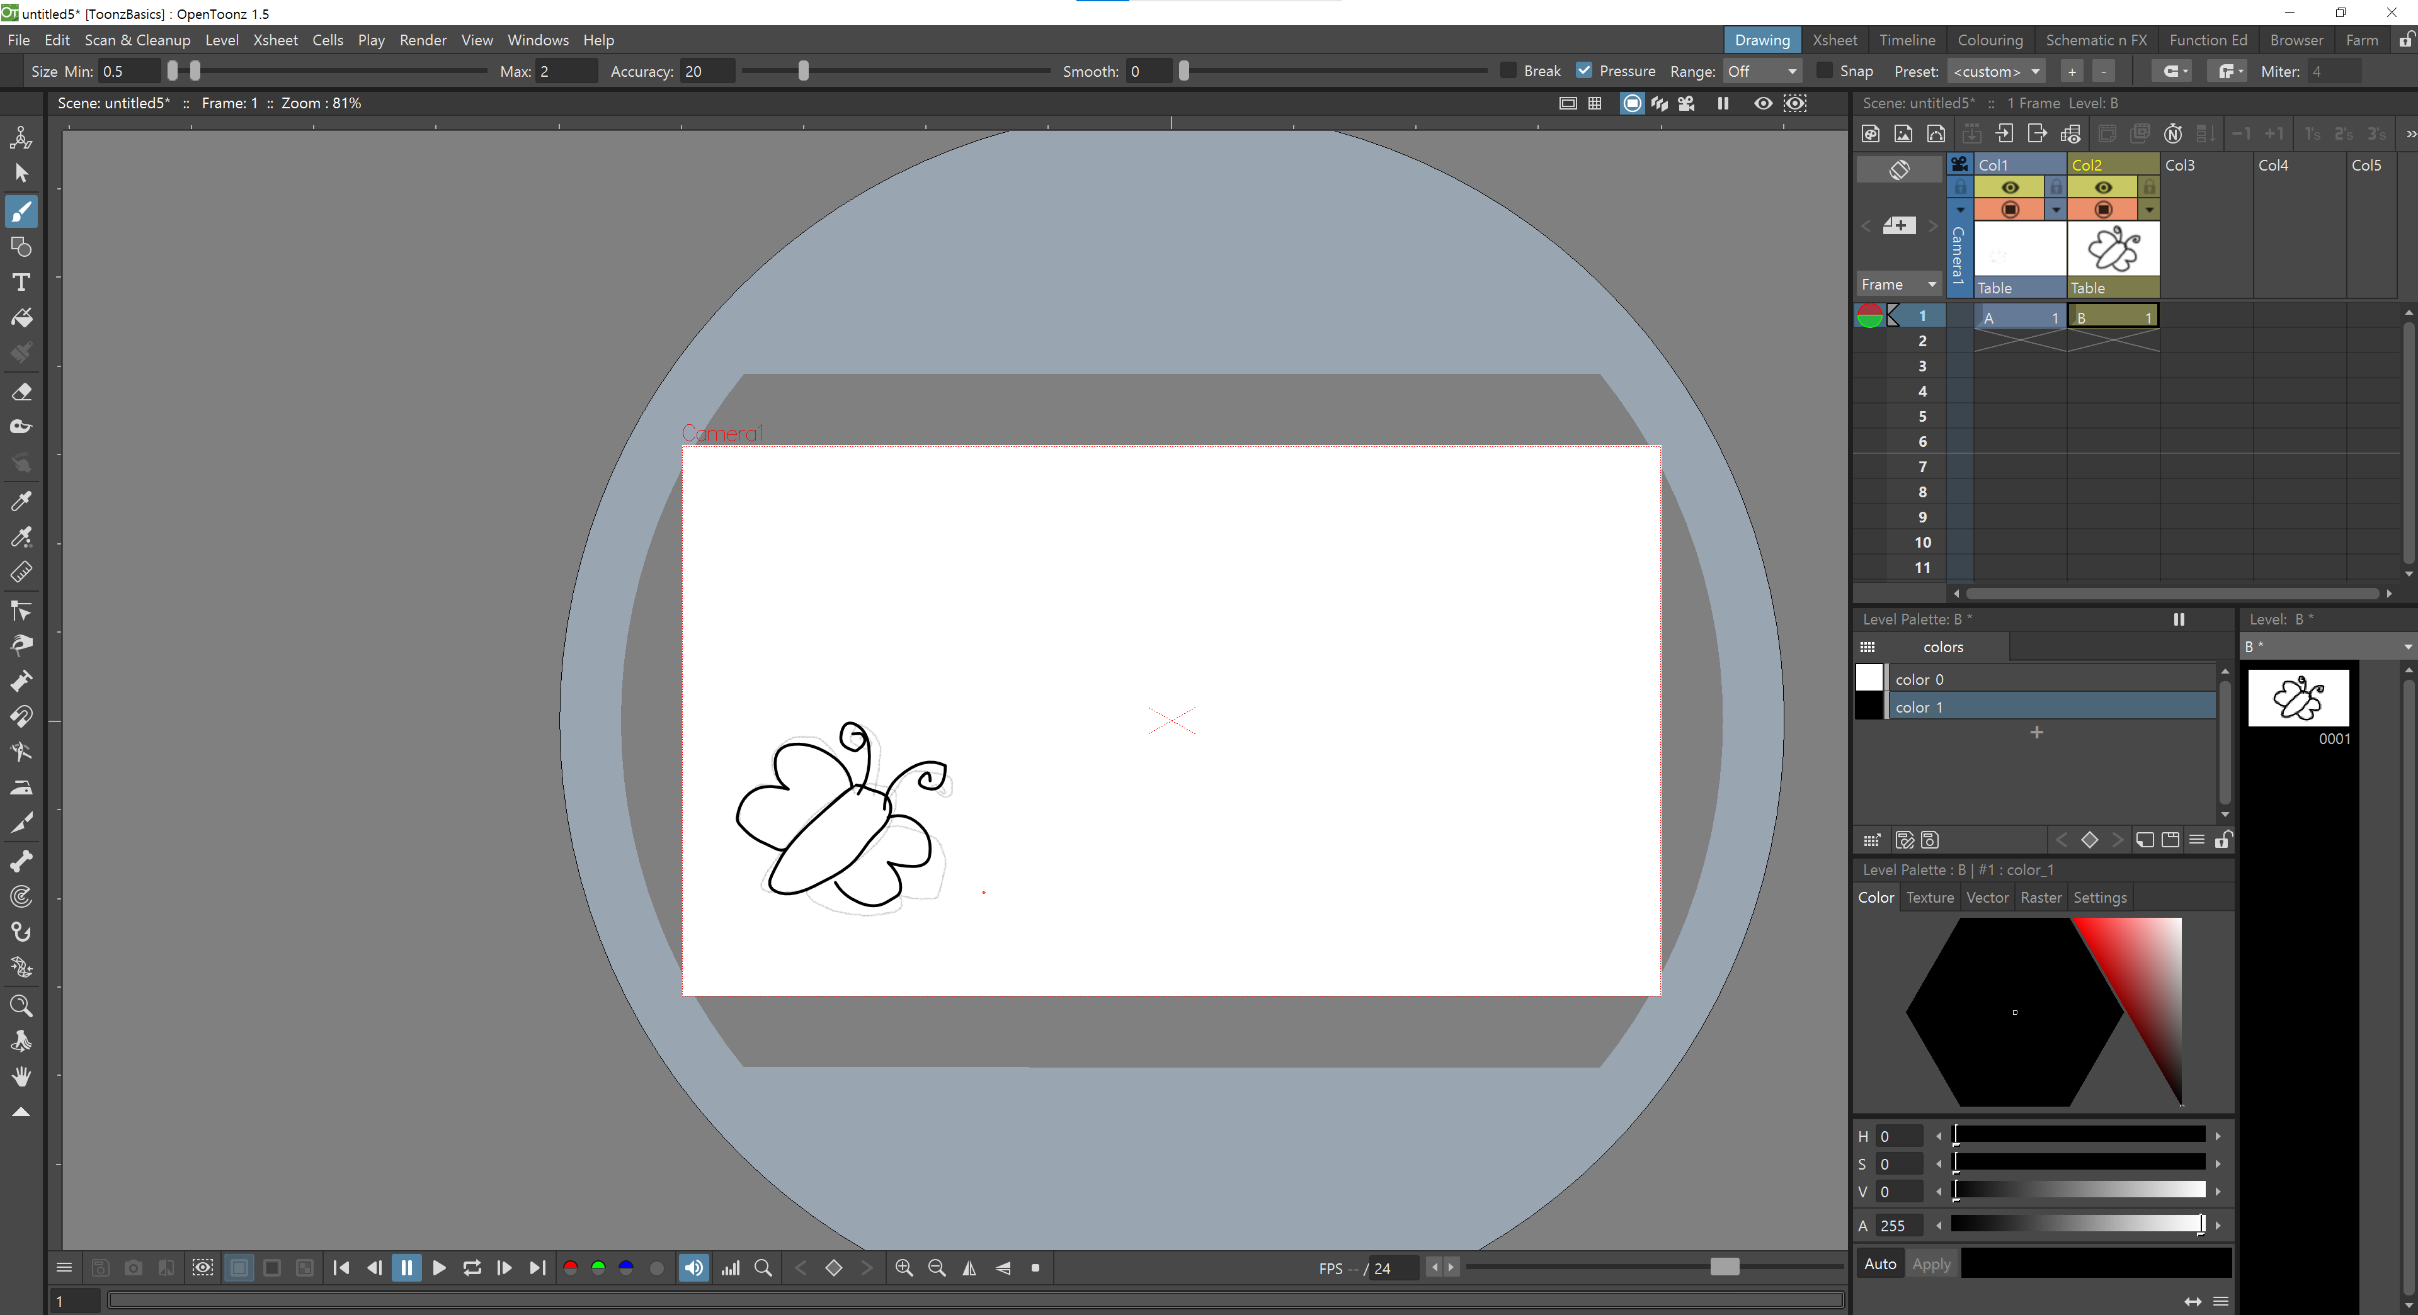
Task: Select the Type text tool
Action: tap(21, 282)
